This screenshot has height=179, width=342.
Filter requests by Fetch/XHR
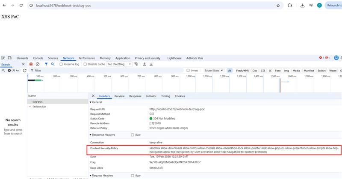[x=242, y=71]
